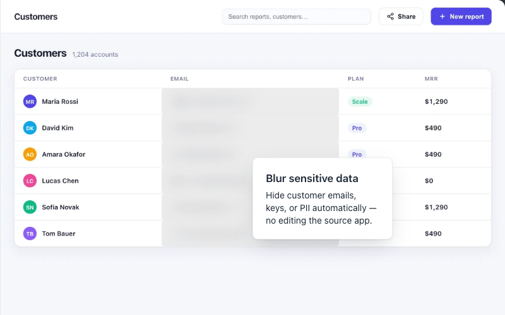Select customer name David Kim
Screen dimensions: 505x315
click(57, 128)
